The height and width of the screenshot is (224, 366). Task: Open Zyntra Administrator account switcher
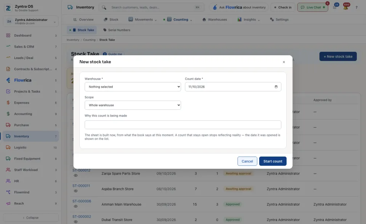point(31,21)
